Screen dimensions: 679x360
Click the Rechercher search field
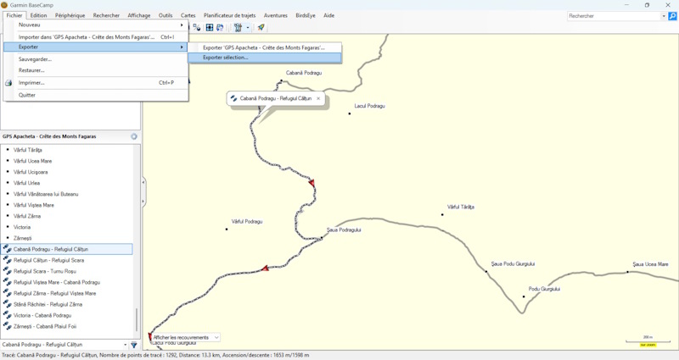coord(614,16)
